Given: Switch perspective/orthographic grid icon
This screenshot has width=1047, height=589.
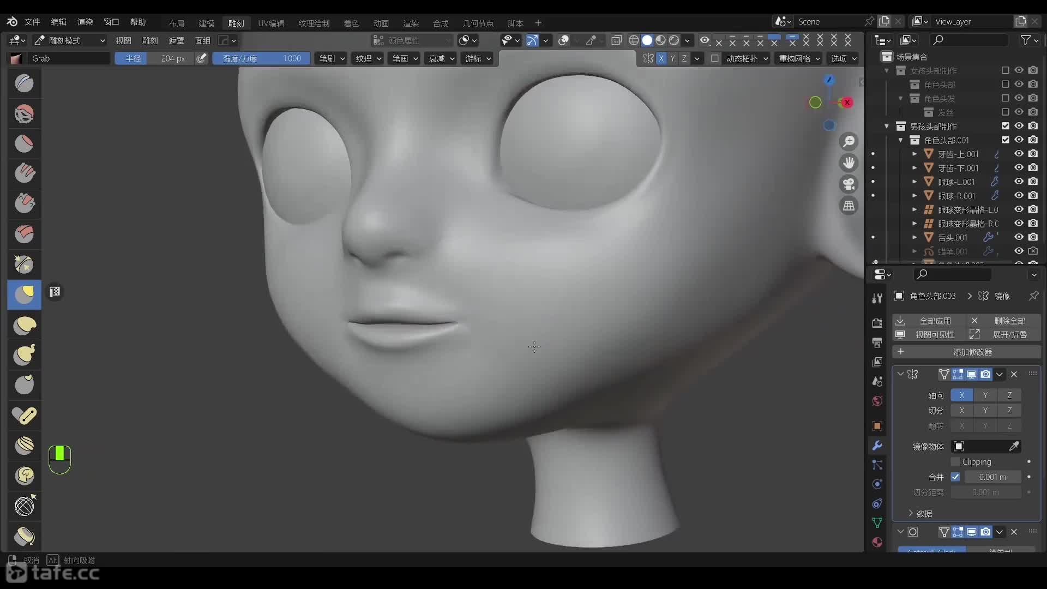Looking at the screenshot, I should (849, 206).
